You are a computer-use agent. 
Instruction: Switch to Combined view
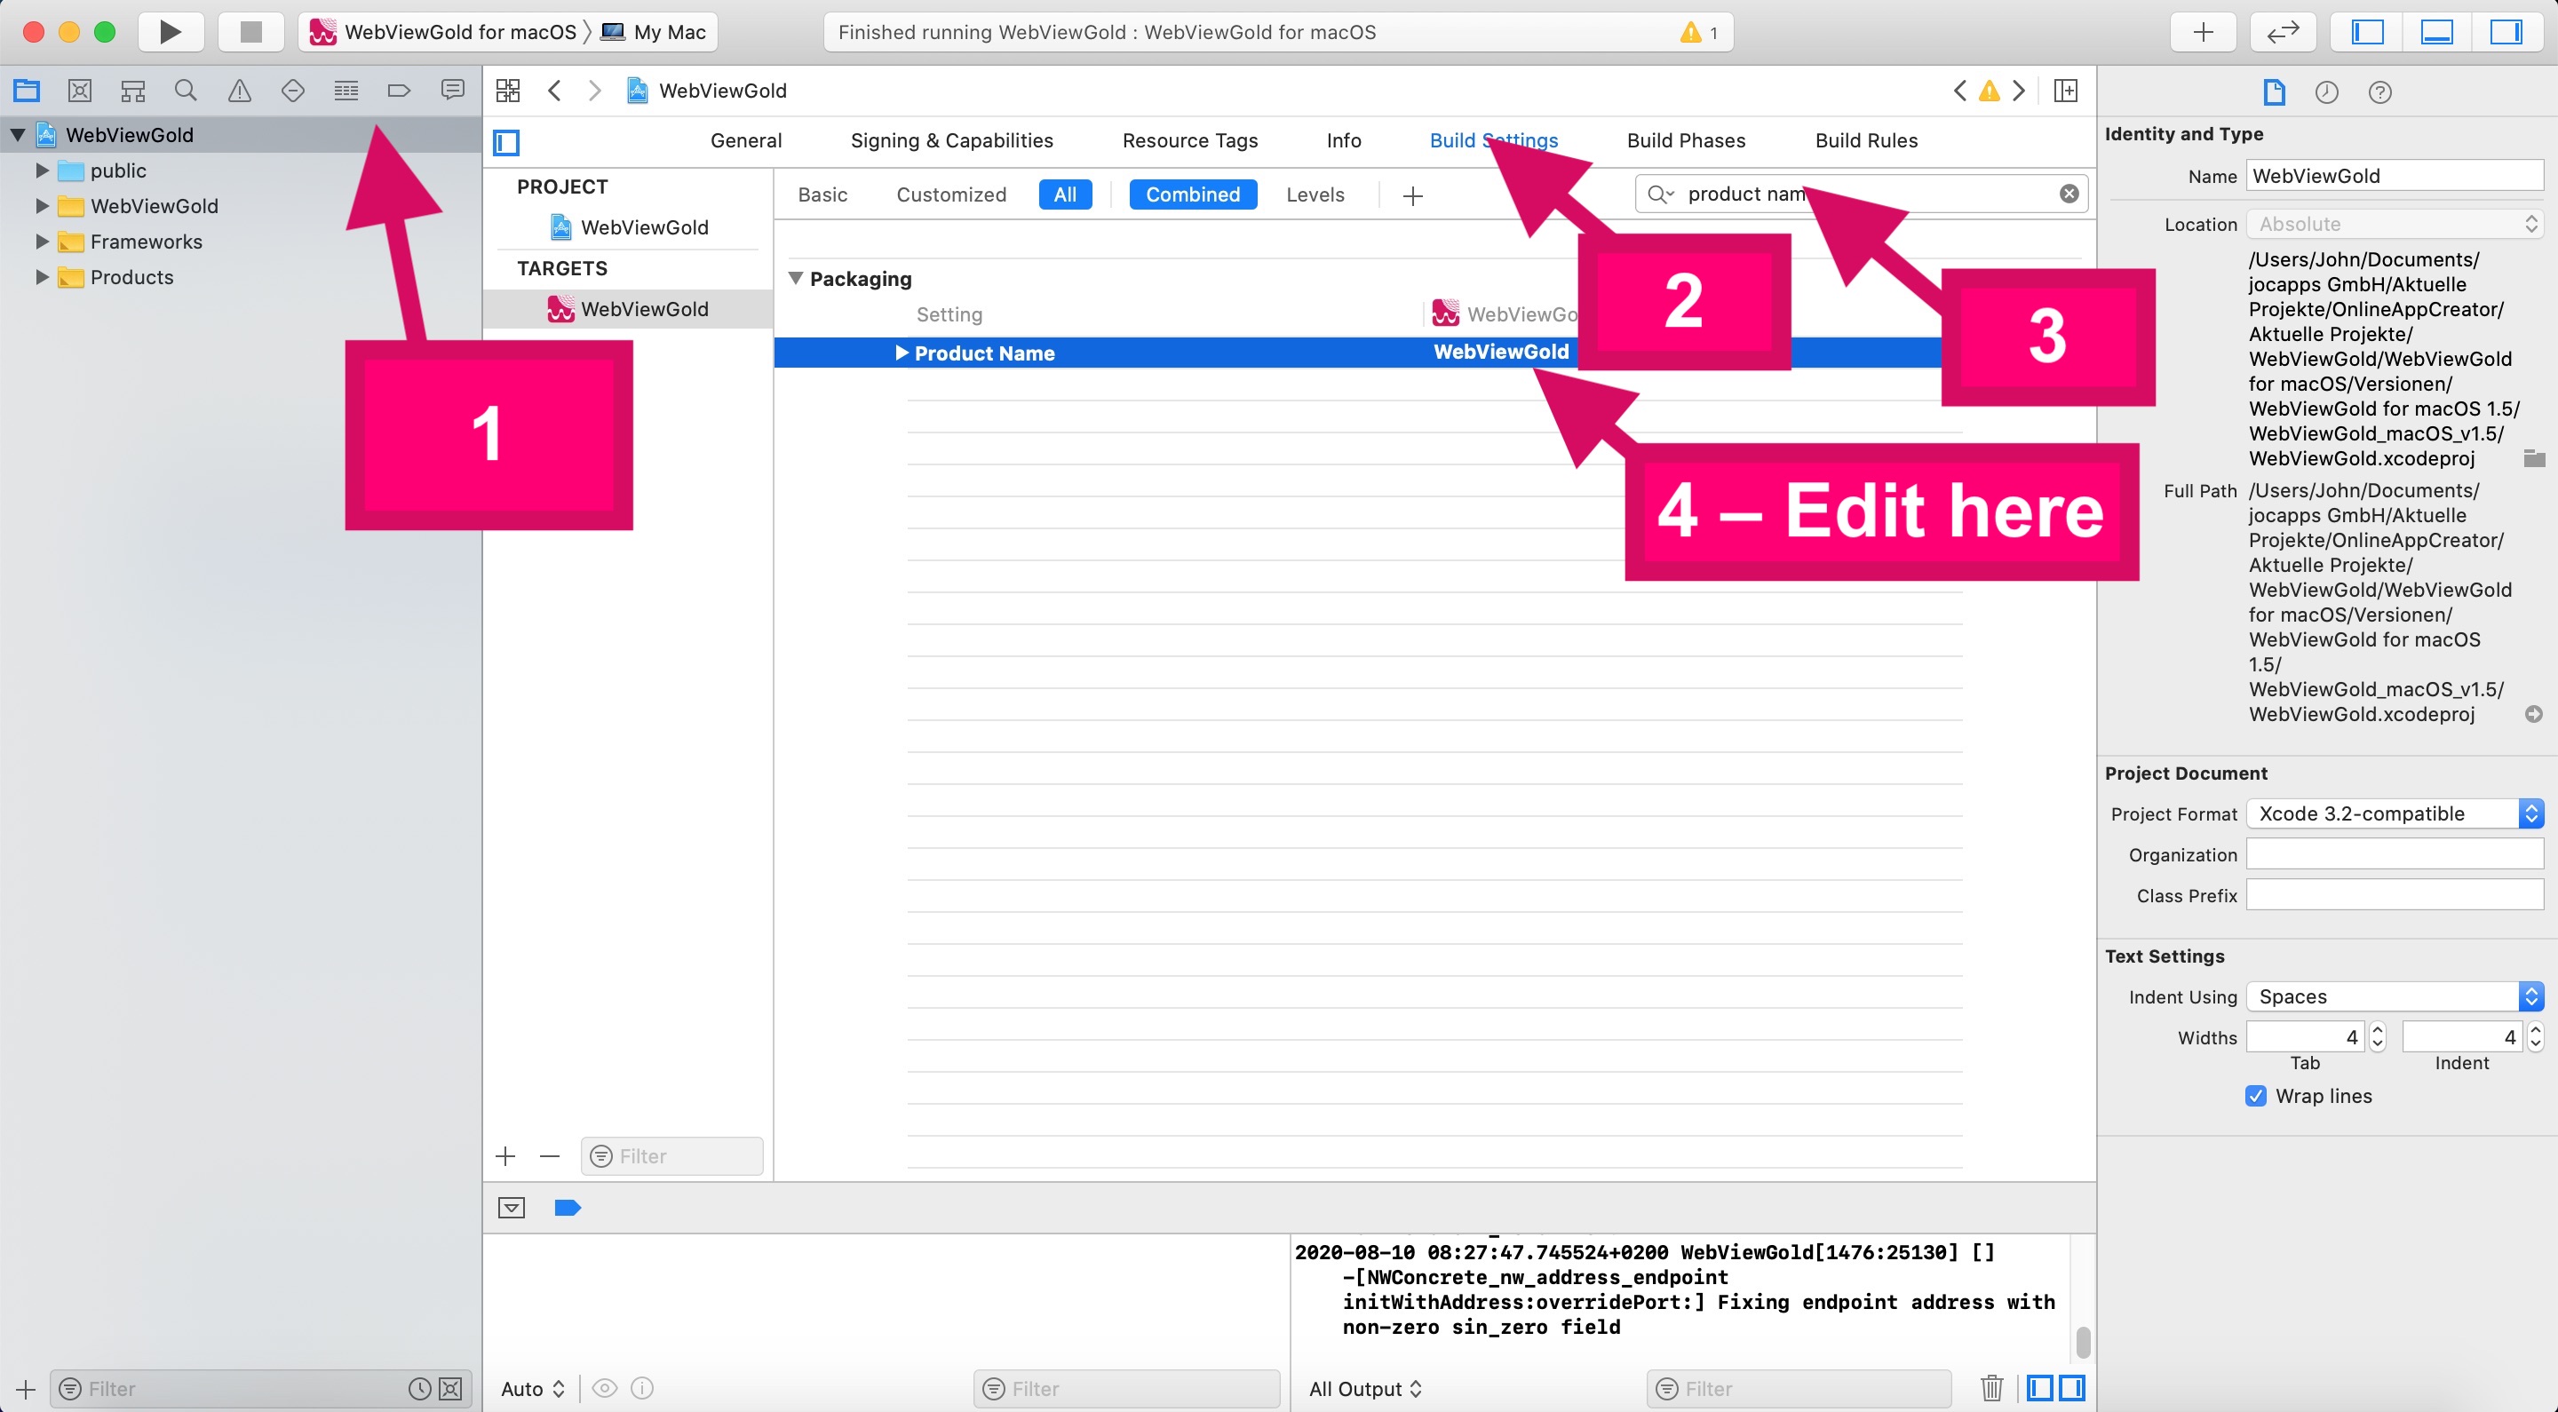(x=1193, y=194)
